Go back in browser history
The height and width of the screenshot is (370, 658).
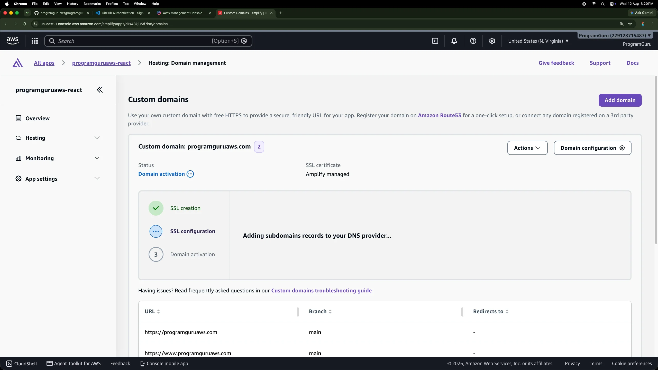pos(6,24)
